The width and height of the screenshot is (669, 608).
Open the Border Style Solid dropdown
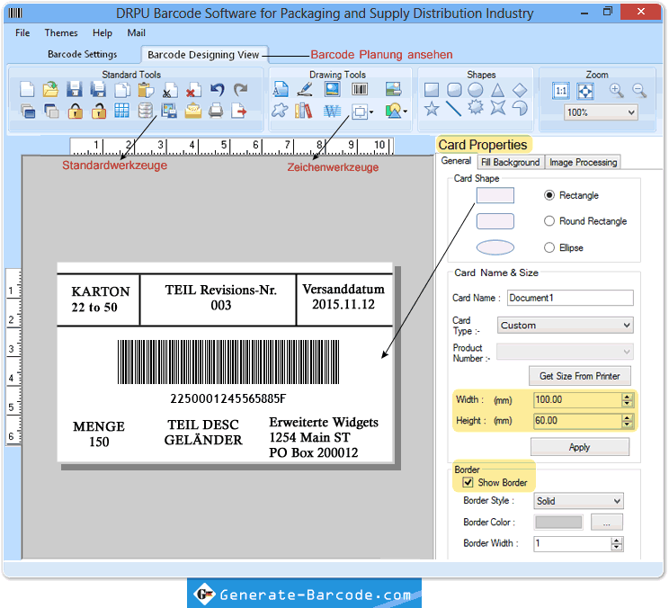(x=578, y=501)
